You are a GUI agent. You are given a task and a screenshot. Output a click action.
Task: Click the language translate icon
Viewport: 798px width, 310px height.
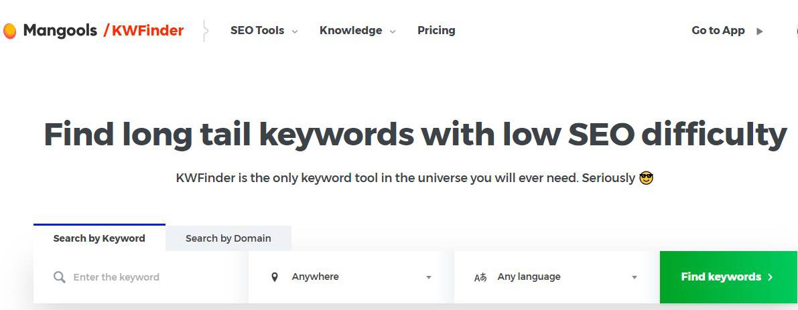[x=480, y=277]
